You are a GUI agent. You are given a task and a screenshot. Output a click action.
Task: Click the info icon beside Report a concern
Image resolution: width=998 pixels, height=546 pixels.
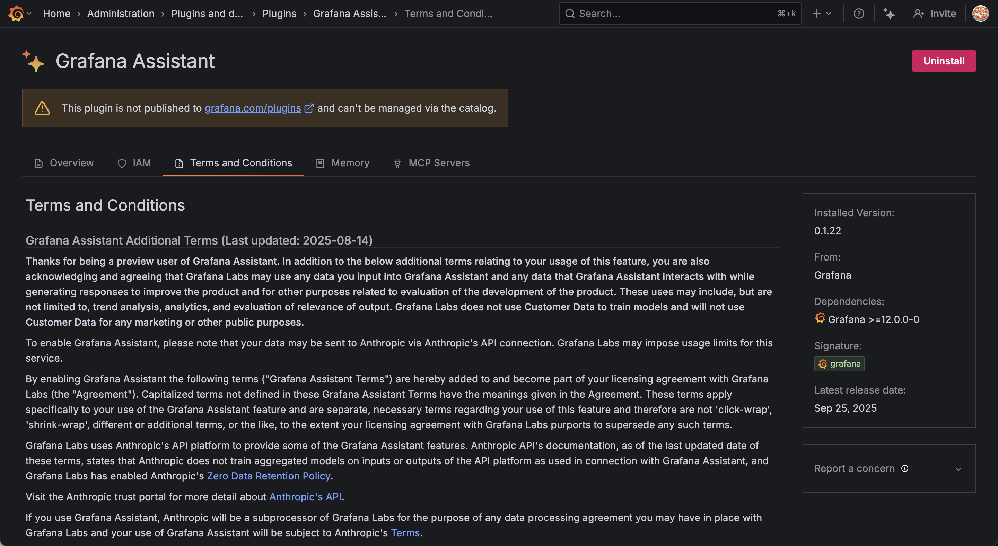tap(905, 468)
